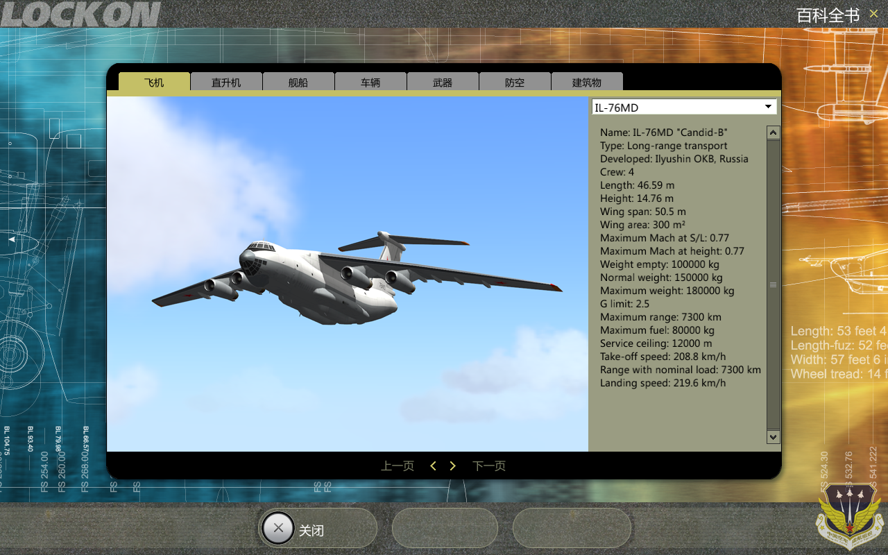Show the 建筑物 tab
888x555 pixels.
[x=587, y=82]
